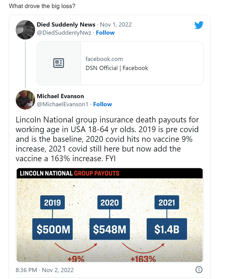The width and height of the screenshot is (226, 279).
Task: Click the 2021 $1.4B payout box
Action: 167,230
